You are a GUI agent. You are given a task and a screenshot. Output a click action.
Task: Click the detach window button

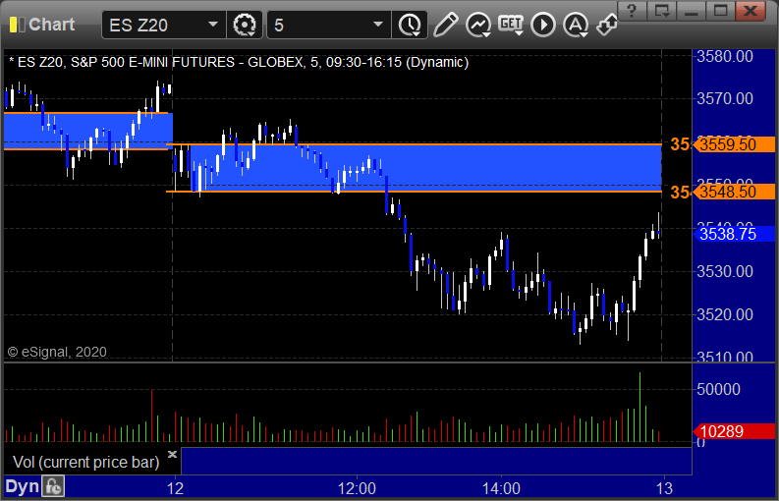pyautogui.click(x=662, y=11)
